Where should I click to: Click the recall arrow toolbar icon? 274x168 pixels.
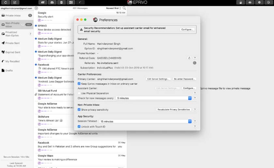pos(80,3)
